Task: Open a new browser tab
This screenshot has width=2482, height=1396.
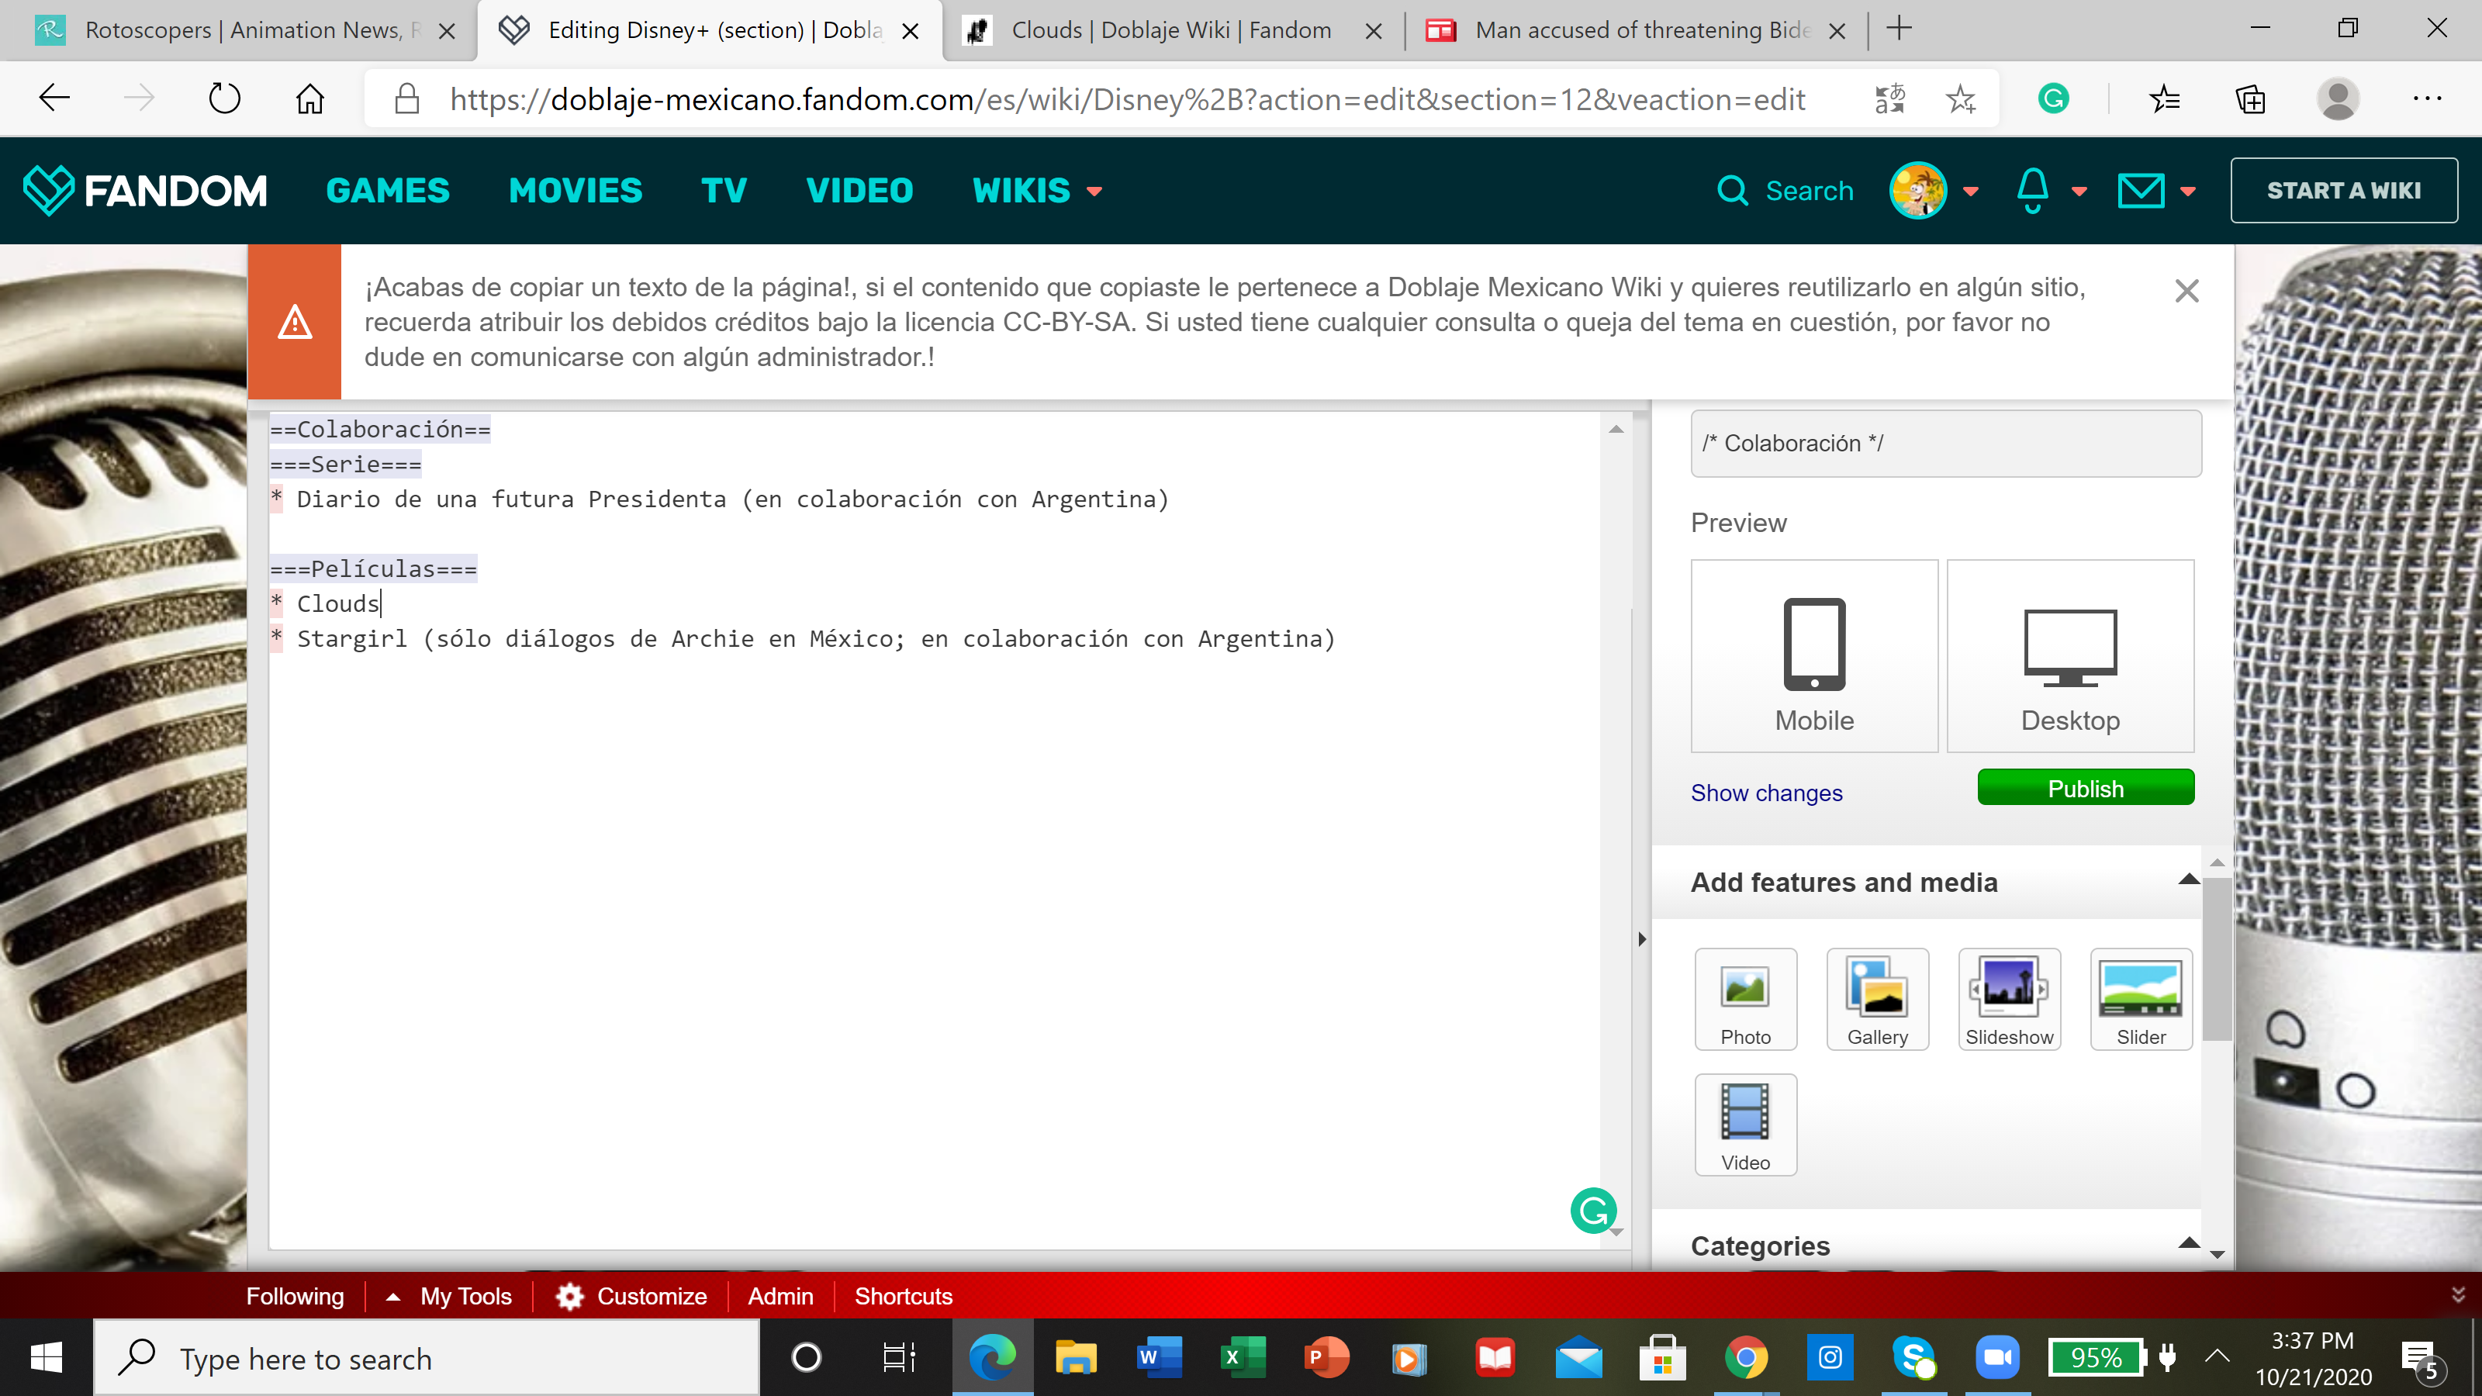Action: (x=1898, y=29)
